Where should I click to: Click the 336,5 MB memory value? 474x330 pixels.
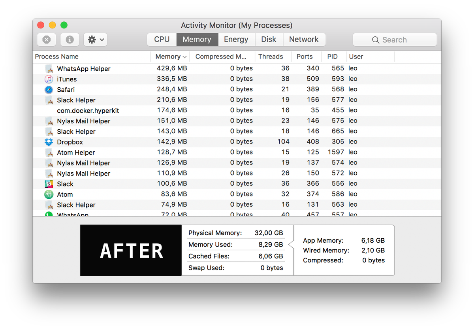pyautogui.click(x=172, y=79)
